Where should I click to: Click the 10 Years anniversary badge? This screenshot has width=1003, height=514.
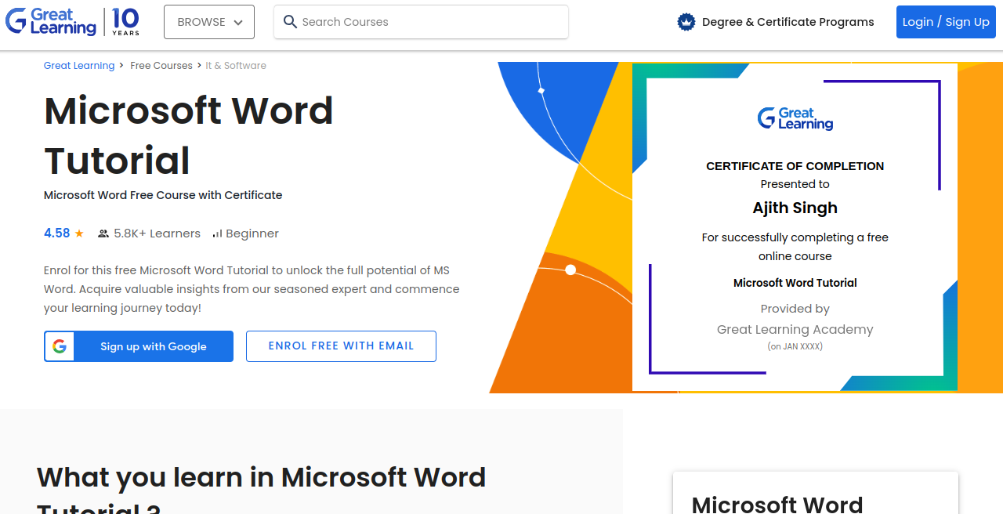(x=125, y=22)
